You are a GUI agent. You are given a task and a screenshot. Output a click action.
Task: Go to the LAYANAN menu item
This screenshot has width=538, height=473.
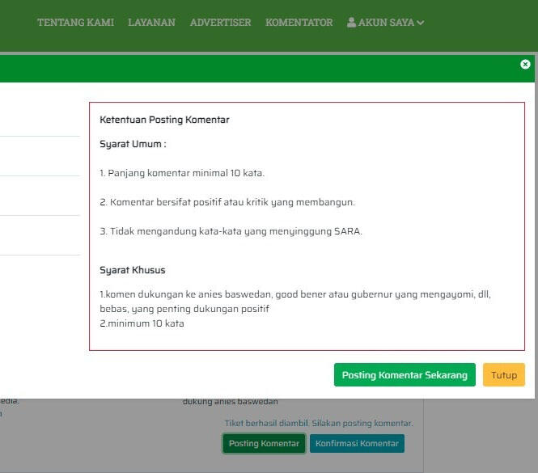151,23
